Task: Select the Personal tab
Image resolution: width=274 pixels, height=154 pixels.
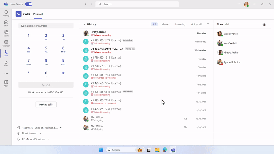Action: (38, 14)
